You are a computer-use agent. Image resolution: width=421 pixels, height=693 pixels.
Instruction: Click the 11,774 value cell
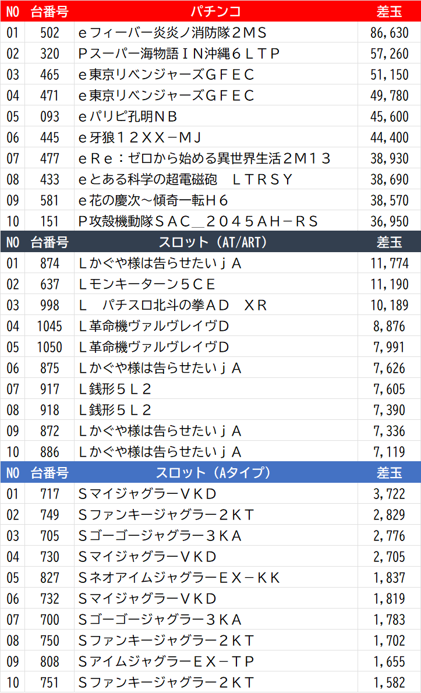(389, 263)
